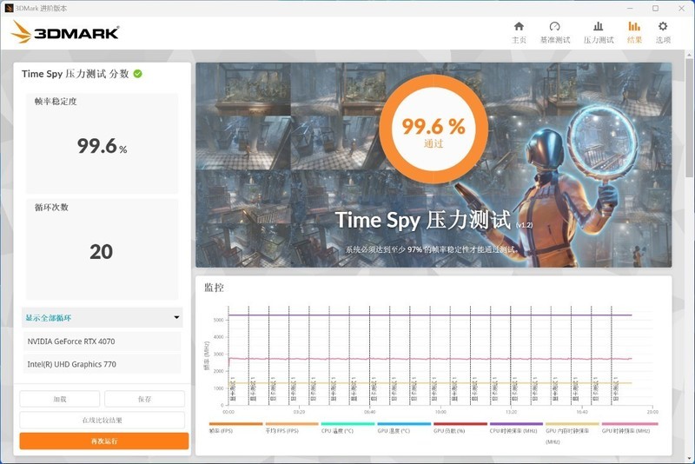Click the 3DMark title bar app icon

(9, 8)
